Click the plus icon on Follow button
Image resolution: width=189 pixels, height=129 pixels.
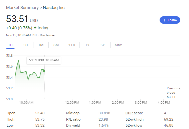coord(164,20)
